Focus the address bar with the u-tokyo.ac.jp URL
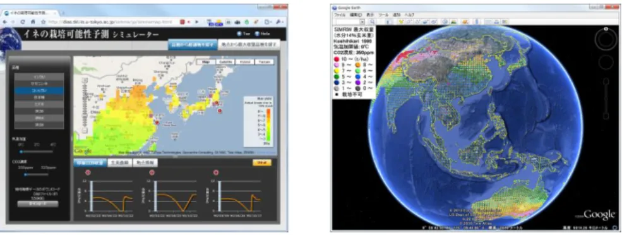The width and height of the screenshot is (622, 235). point(111,22)
